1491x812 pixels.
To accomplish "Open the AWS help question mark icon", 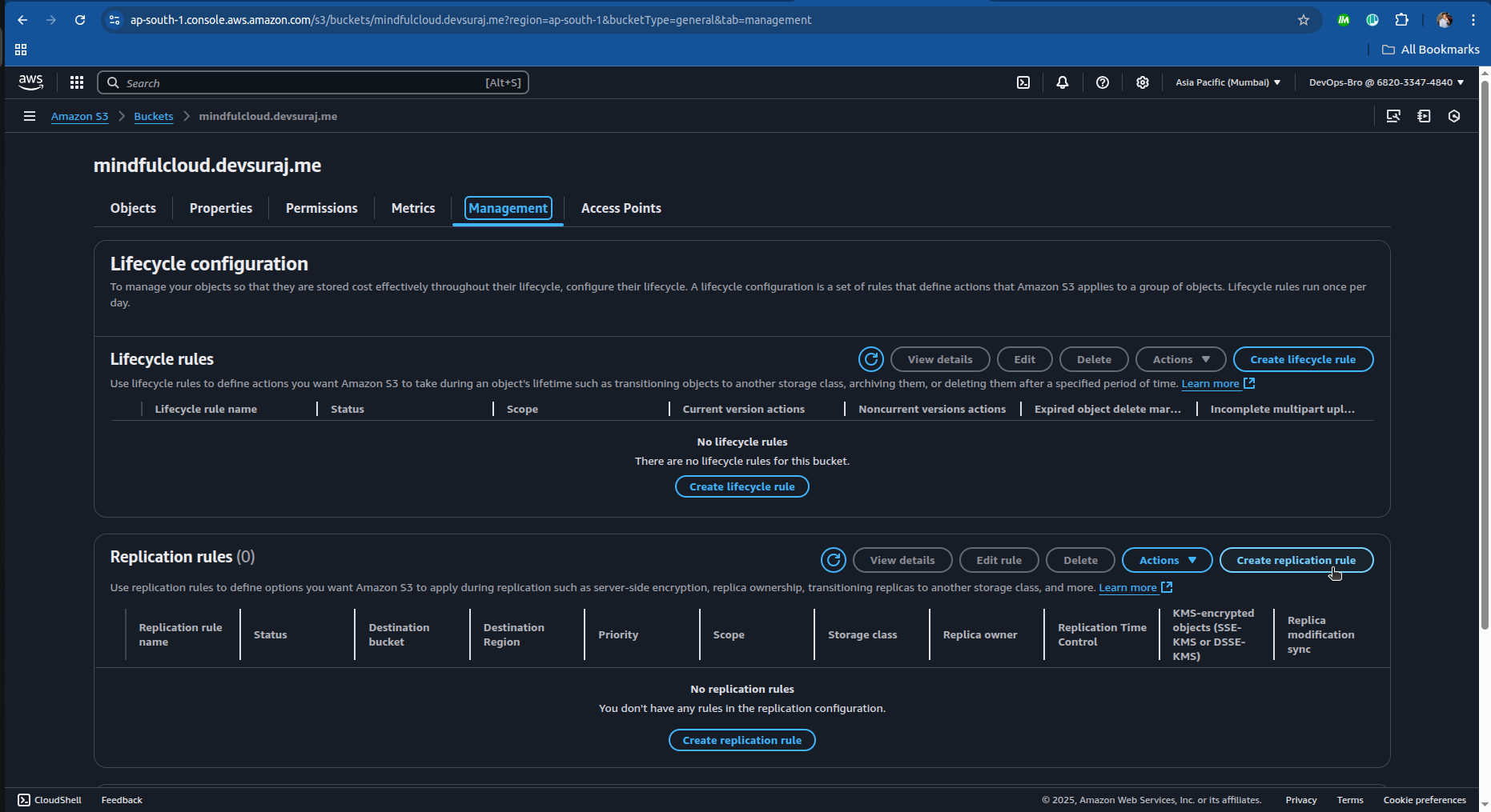I will click(1103, 82).
